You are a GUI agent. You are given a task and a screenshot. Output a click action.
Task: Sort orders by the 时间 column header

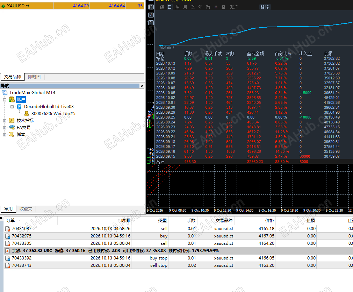94,221
